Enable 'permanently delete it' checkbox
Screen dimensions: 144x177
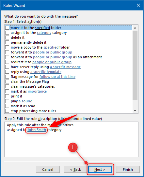click(x=7, y=42)
